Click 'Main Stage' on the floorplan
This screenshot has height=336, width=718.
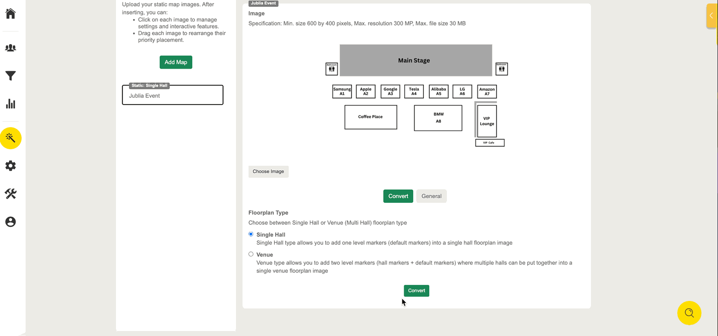click(x=416, y=60)
